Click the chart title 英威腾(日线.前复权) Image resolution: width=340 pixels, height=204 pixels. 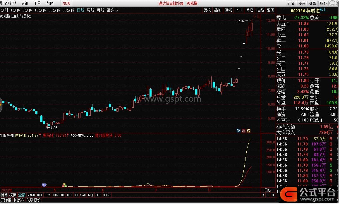point(16,16)
